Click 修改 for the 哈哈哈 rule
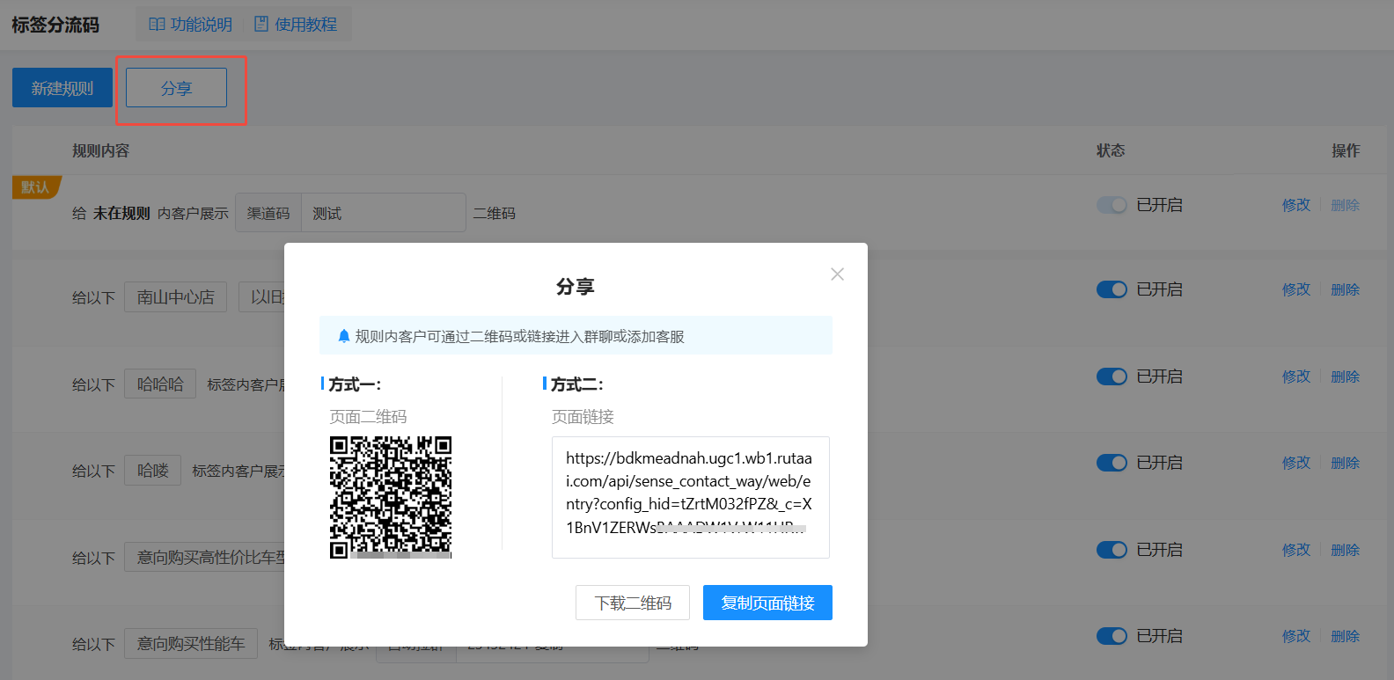This screenshot has height=680, width=1394. pyautogui.click(x=1296, y=377)
